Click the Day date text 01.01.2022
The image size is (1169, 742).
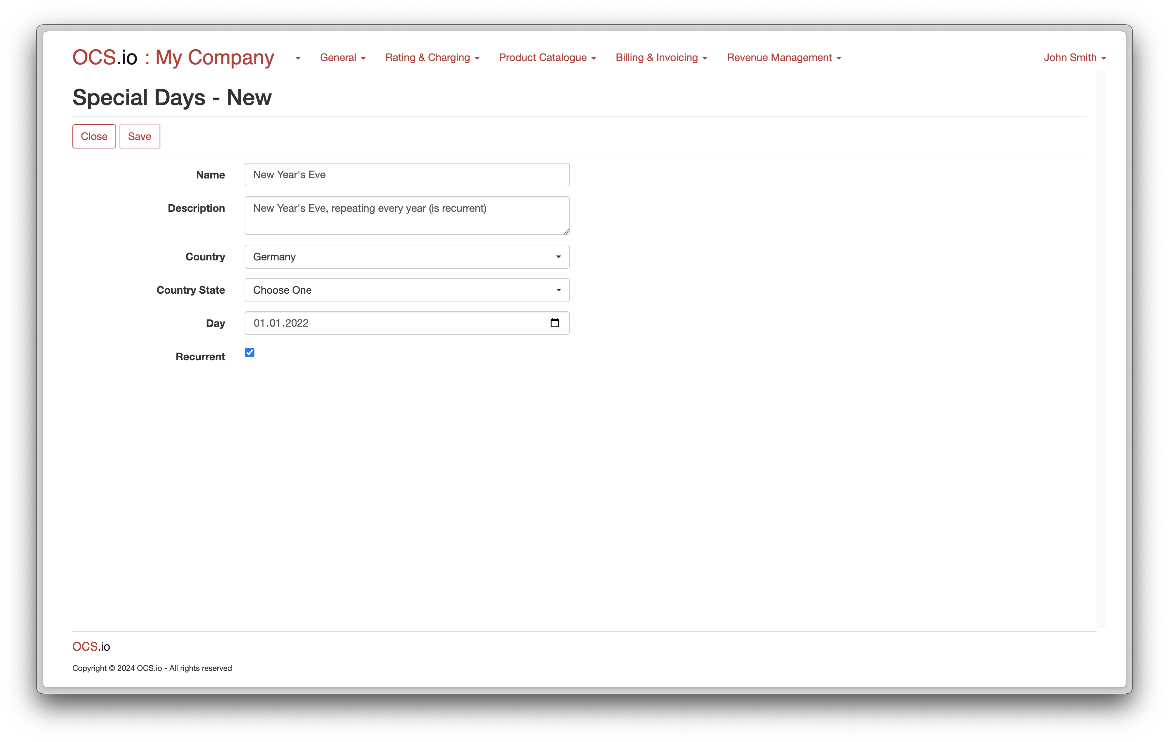point(281,323)
